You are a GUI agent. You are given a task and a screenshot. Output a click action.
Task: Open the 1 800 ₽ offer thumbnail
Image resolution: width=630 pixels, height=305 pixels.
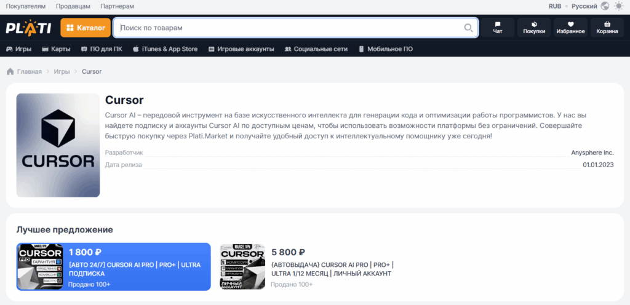coord(40,266)
